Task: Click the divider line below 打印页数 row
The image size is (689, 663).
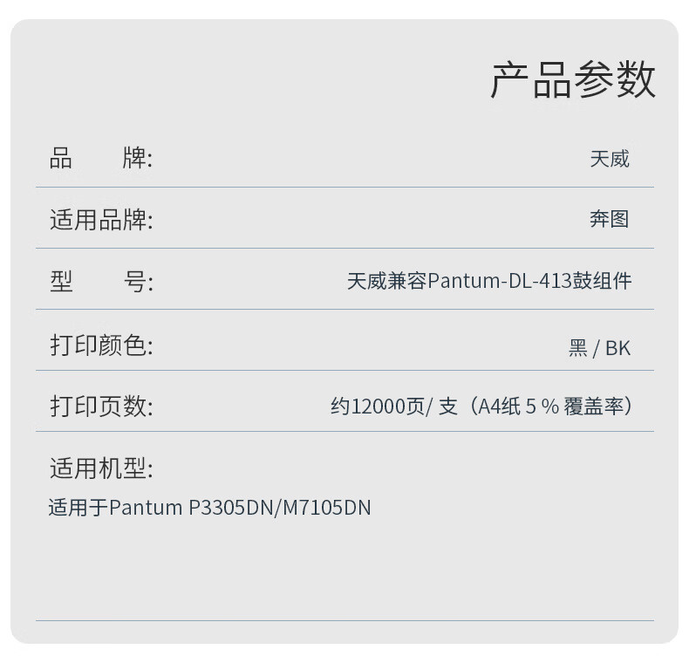Action: pyautogui.click(x=344, y=431)
